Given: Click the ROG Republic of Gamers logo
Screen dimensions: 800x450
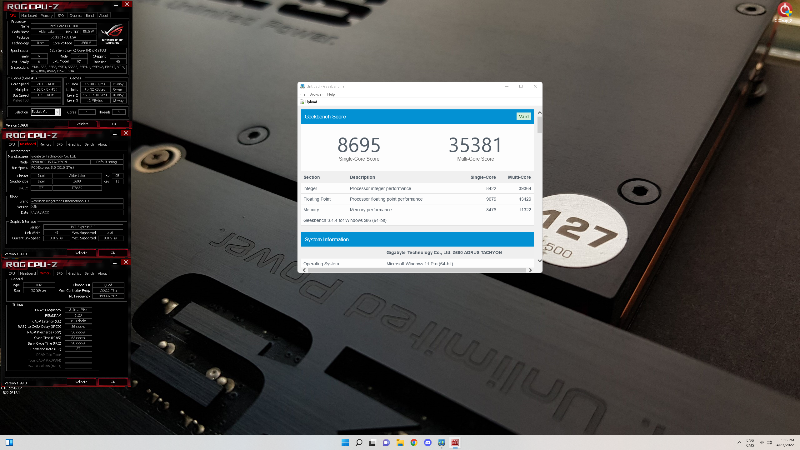Looking at the screenshot, I should 112,34.
